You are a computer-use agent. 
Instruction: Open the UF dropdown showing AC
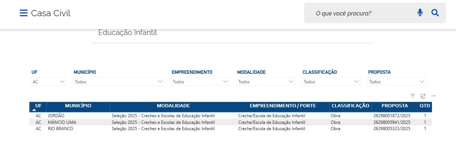pyautogui.click(x=48, y=82)
